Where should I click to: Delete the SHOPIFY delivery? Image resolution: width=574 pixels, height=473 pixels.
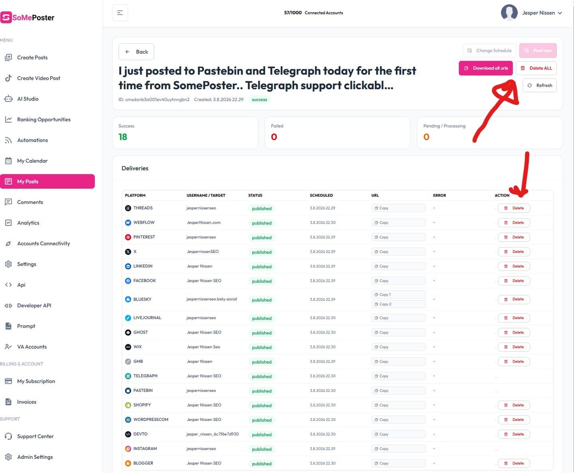tap(514, 405)
